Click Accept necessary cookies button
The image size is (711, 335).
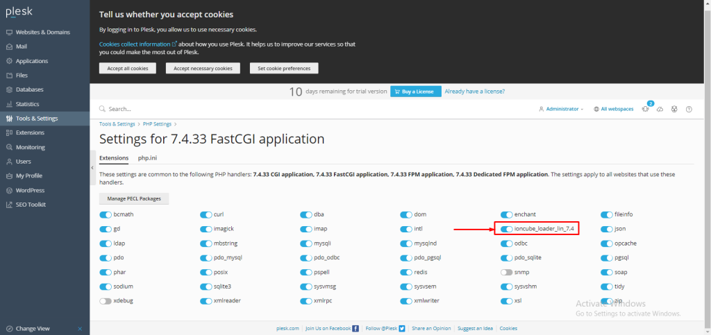[203, 69]
